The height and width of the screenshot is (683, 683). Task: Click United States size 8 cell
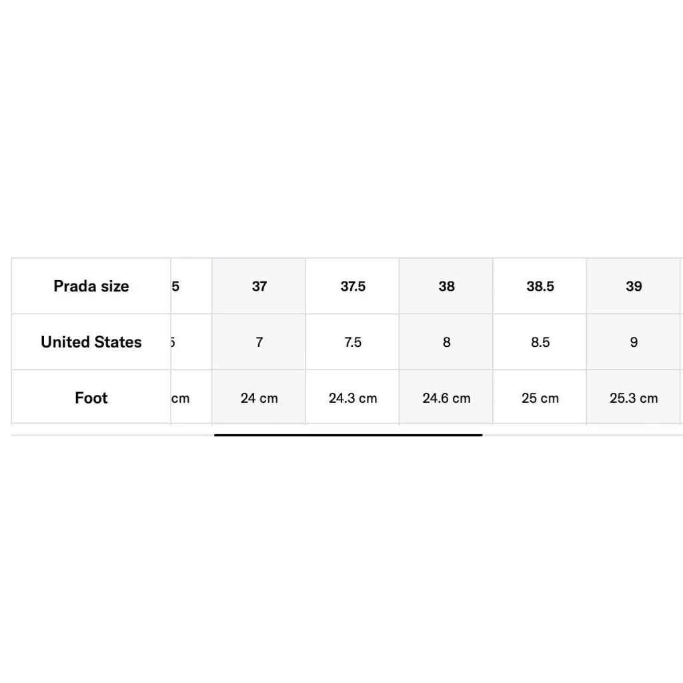[446, 342]
